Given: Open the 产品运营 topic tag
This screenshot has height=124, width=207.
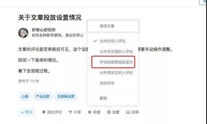Looking at the screenshot, I should click(x=43, y=97).
